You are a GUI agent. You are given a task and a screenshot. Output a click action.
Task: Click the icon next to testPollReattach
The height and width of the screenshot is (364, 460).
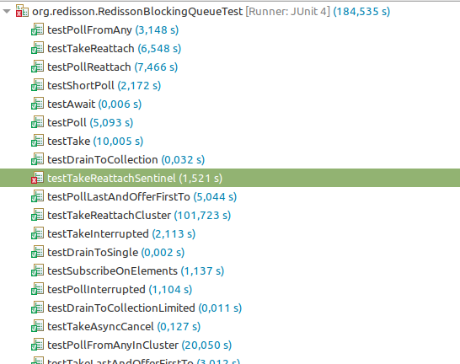tap(38, 67)
